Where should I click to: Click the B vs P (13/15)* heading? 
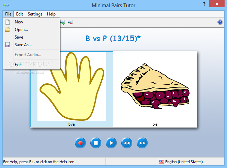coord(113,39)
